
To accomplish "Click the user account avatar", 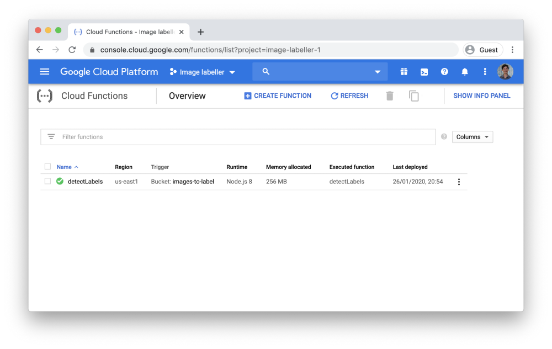I will click(x=505, y=72).
